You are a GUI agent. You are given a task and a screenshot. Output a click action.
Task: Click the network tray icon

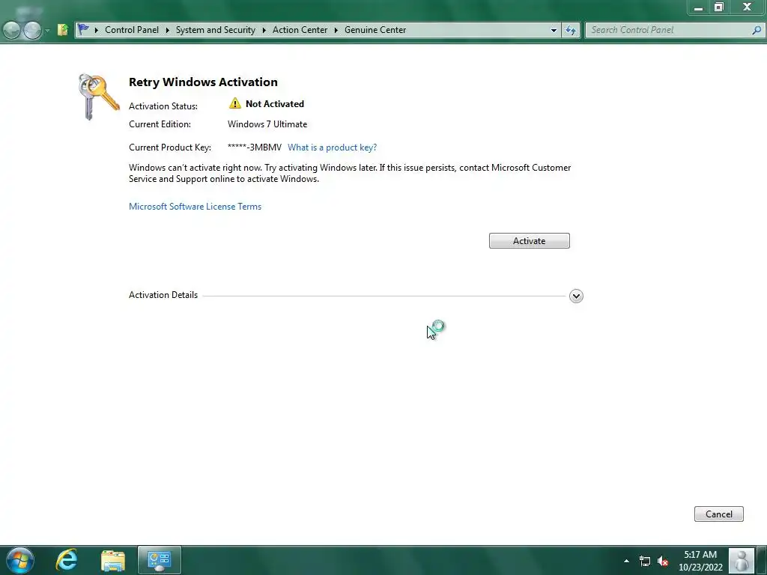645,561
